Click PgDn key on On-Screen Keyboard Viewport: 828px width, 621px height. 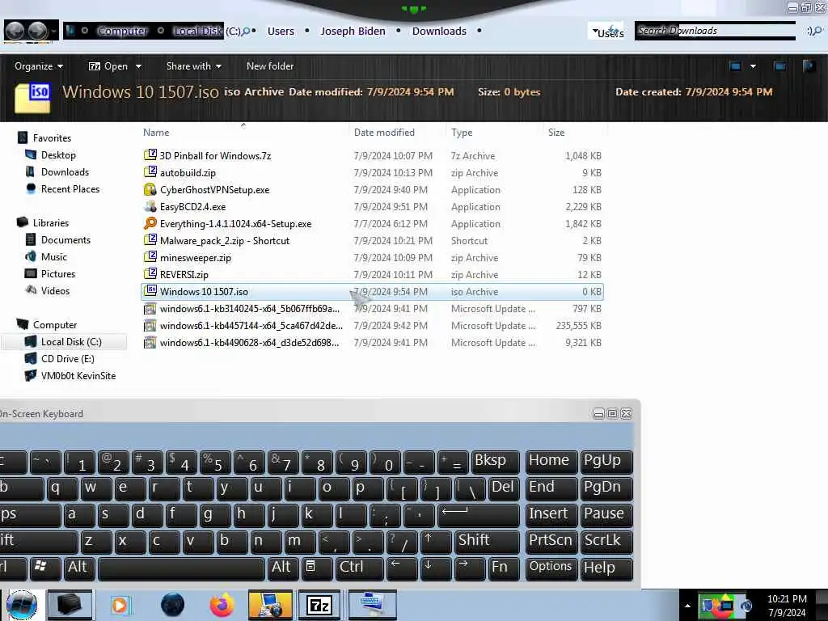[606, 488]
